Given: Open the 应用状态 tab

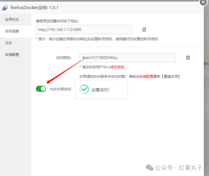Looking at the screenshot, I should point(12,19).
